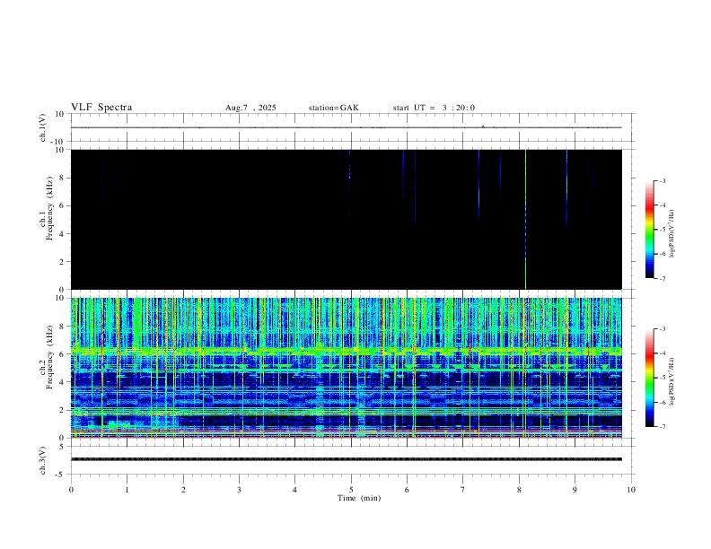Click the '-7' label on lower color bar

pyautogui.click(x=662, y=426)
